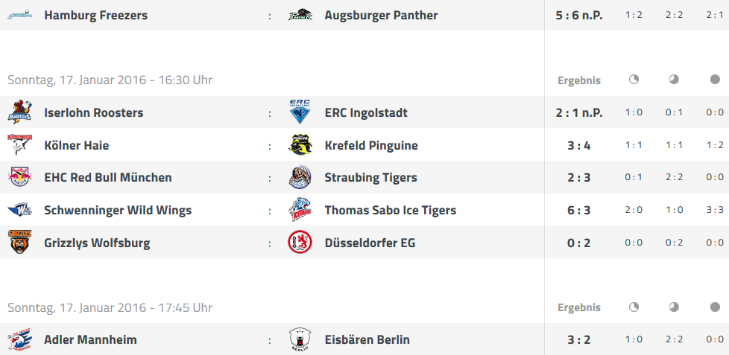
Task: Open the Kölner Haie shark logo
Action: 19,145
